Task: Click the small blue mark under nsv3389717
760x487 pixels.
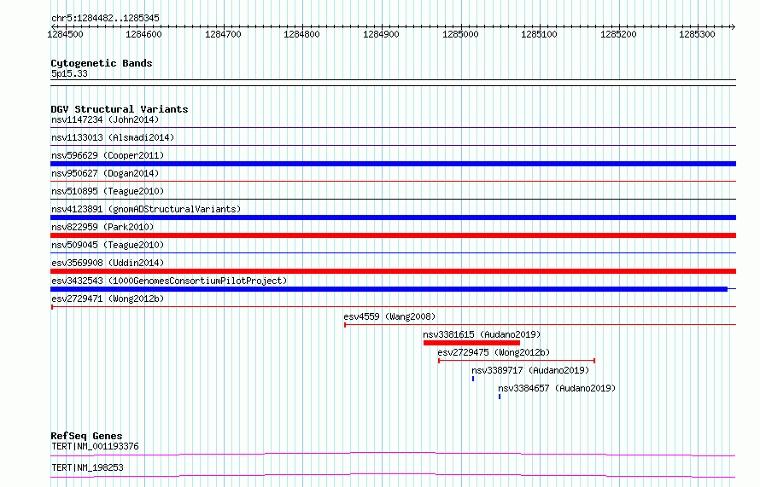Action: point(473,379)
